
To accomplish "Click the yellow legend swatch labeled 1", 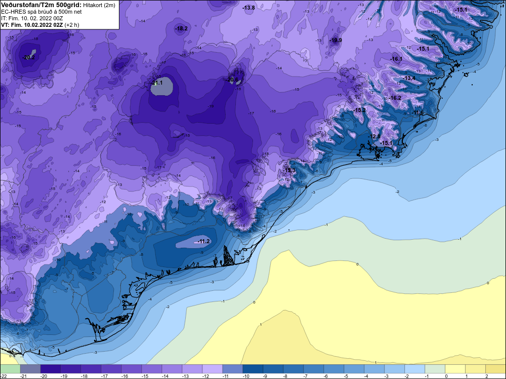I will [476, 369].
